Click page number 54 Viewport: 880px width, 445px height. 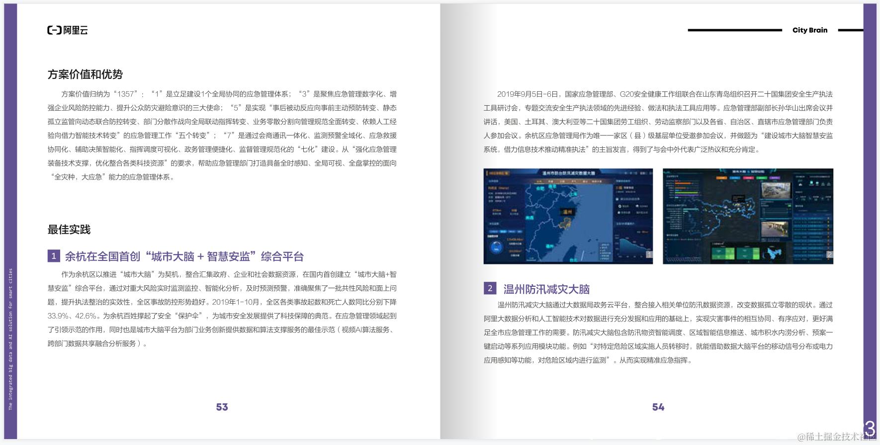(658, 407)
